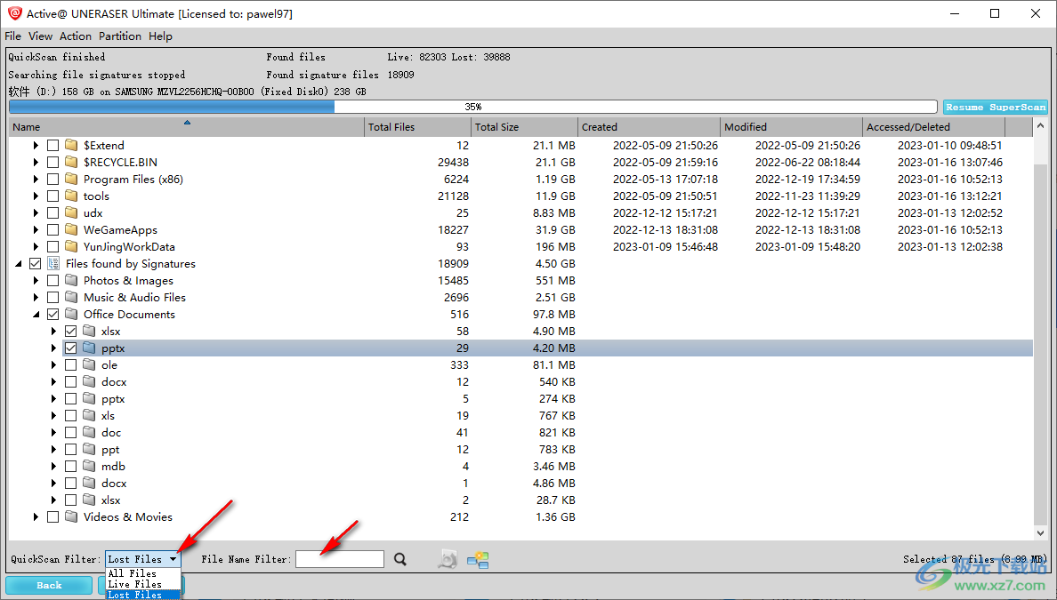
Task: Click the Program Files (x86) folder icon
Action: (x=71, y=179)
